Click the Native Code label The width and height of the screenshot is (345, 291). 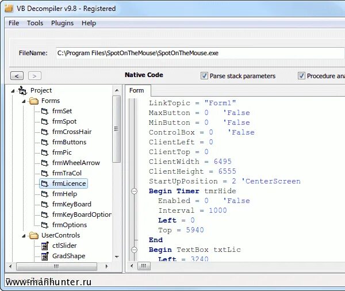[x=144, y=75]
